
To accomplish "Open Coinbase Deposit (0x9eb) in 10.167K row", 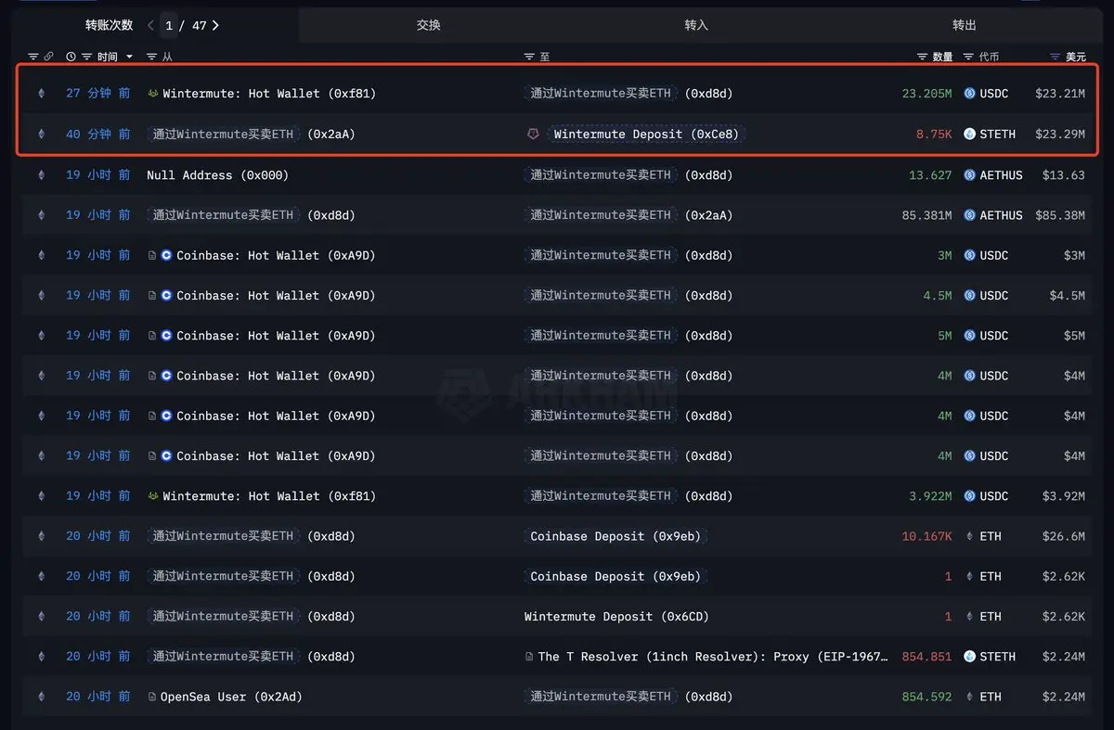I will pyautogui.click(x=615, y=536).
